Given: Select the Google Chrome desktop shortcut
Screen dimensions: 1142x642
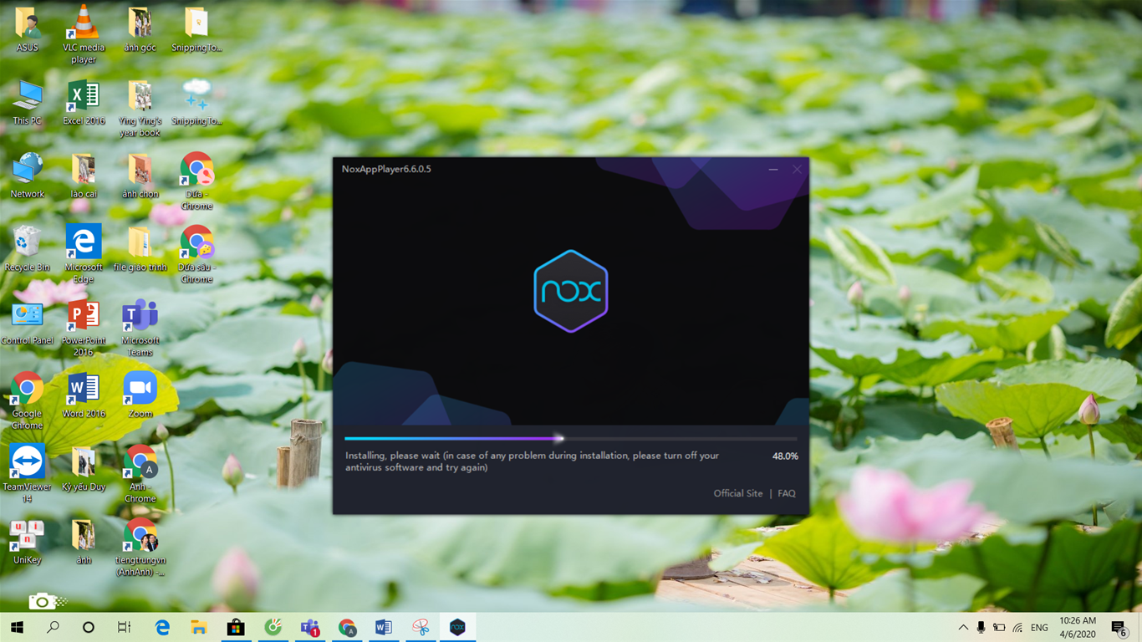Looking at the screenshot, I should [x=28, y=401].
